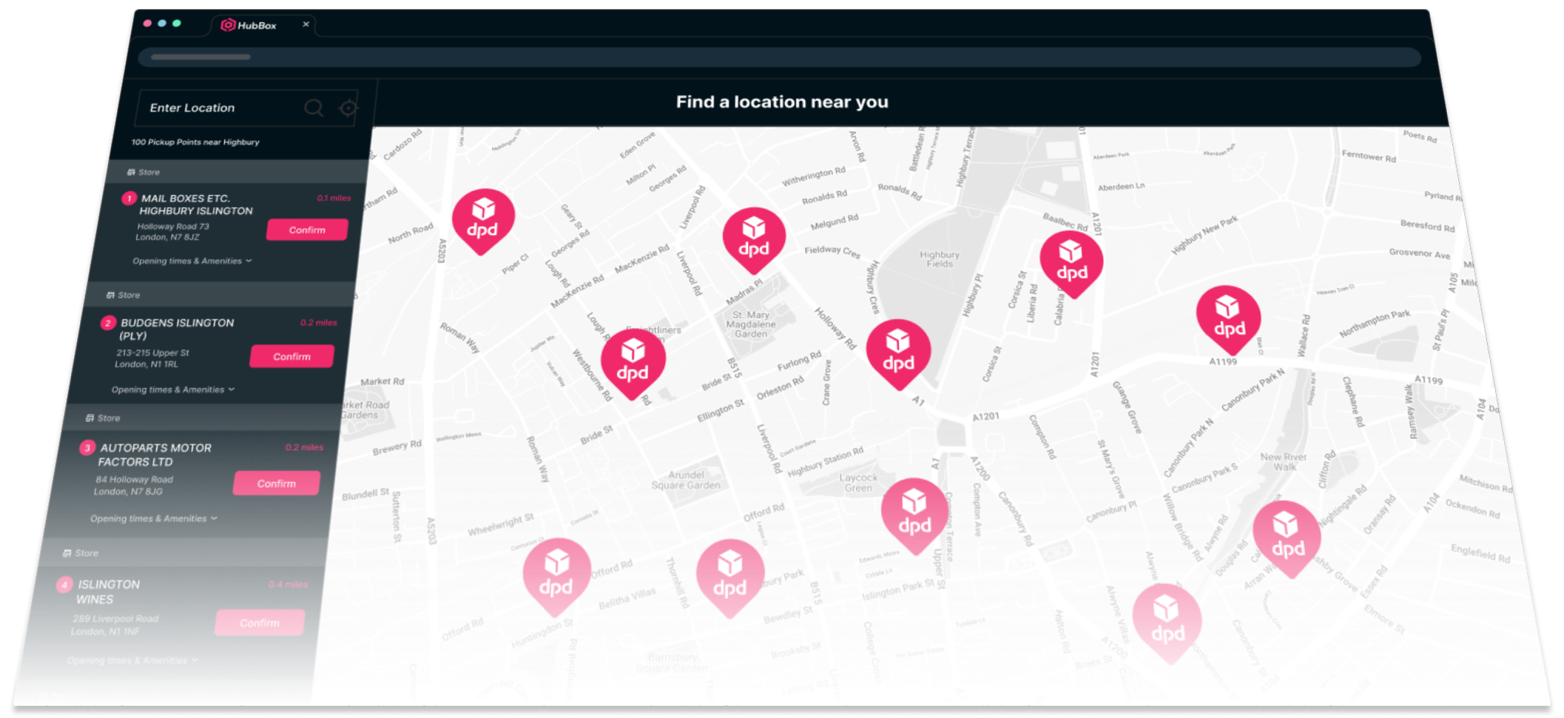
Task: Expand opening times for Mail Boxes Etc.
Action: pos(192,261)
